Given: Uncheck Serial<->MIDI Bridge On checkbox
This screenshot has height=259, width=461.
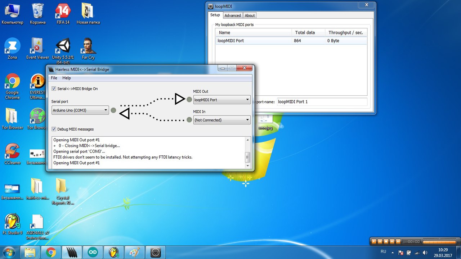Looking at the screenshot, I should coord(54,88).
